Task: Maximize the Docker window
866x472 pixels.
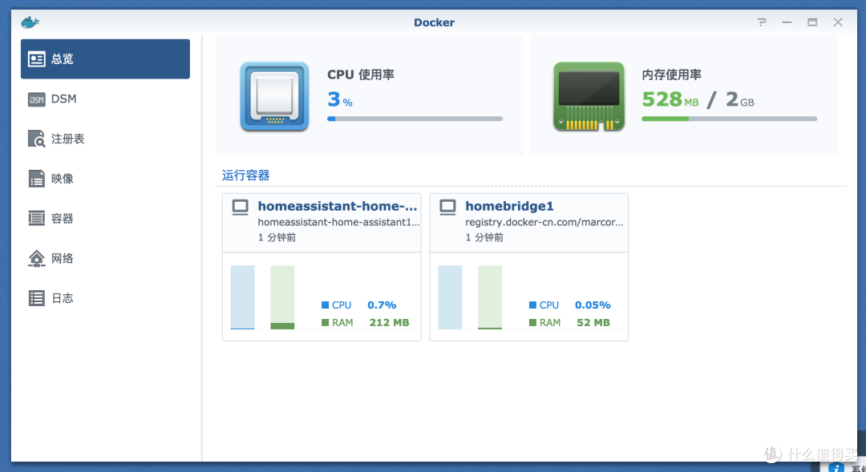Action: (x=812, y=22)
